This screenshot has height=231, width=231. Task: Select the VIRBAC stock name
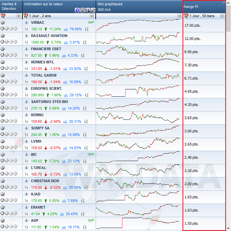click(x=38, y=22)
